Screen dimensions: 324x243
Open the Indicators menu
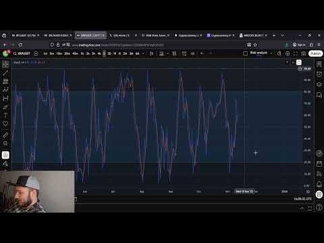[161, 53]
